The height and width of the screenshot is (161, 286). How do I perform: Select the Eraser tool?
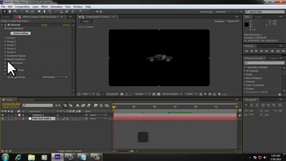pos(67,12)
